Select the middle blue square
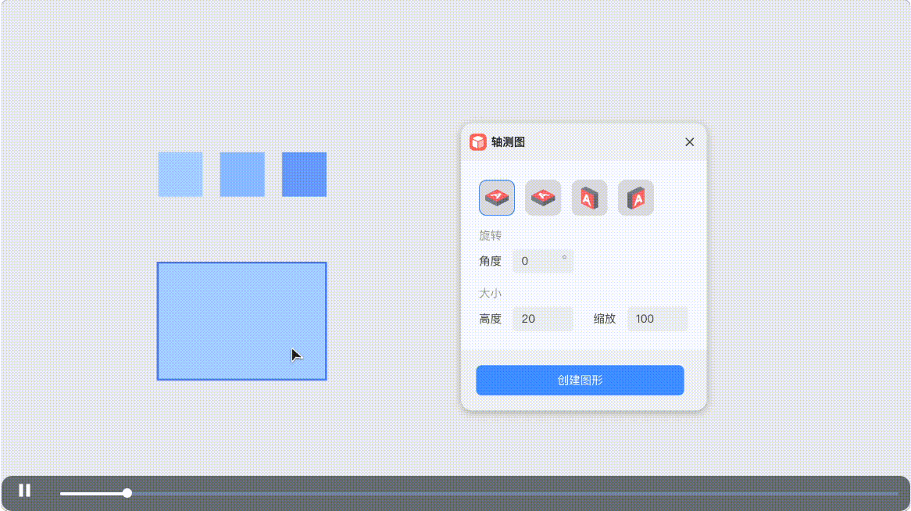This screenshot has width=911, height=511. [242, 173]
